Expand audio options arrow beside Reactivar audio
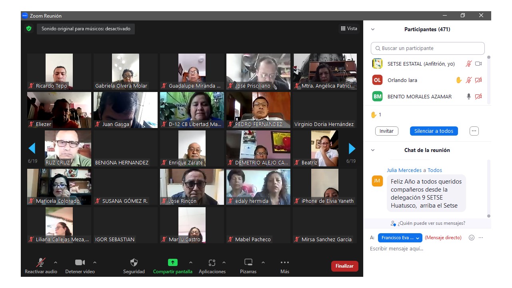512x288 pixels. pyautogui.click(x=56, y=263)
